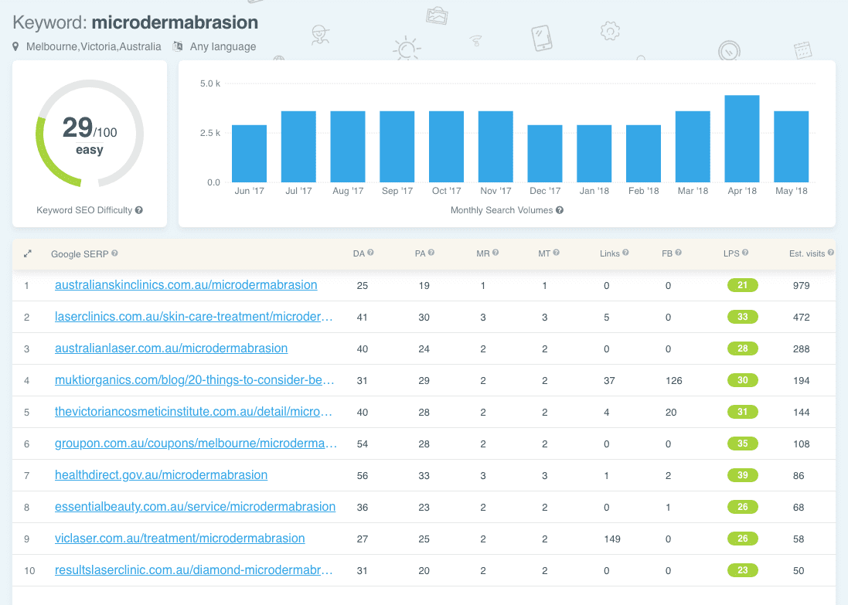Click the Links column help icon

click(x=625, y=253)
